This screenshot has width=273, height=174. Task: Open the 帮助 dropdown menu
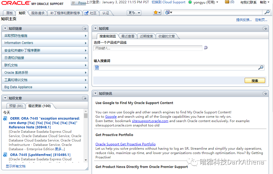[x=265, y=2]
